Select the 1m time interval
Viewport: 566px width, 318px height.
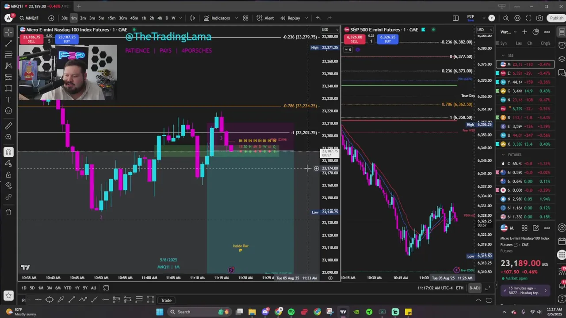click(73, 18)
